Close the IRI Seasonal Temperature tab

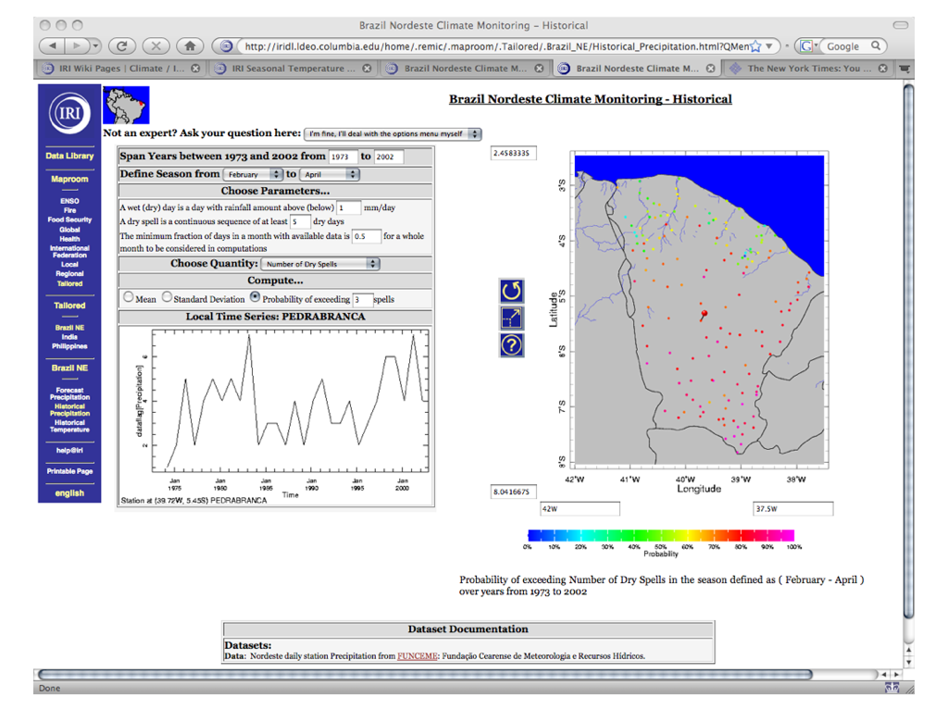tap(367, 69)
